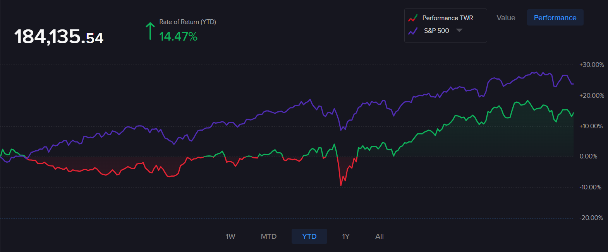This screenshot has height=252, width=608.
Task: Choose the YTD time range
Action: 309,237
